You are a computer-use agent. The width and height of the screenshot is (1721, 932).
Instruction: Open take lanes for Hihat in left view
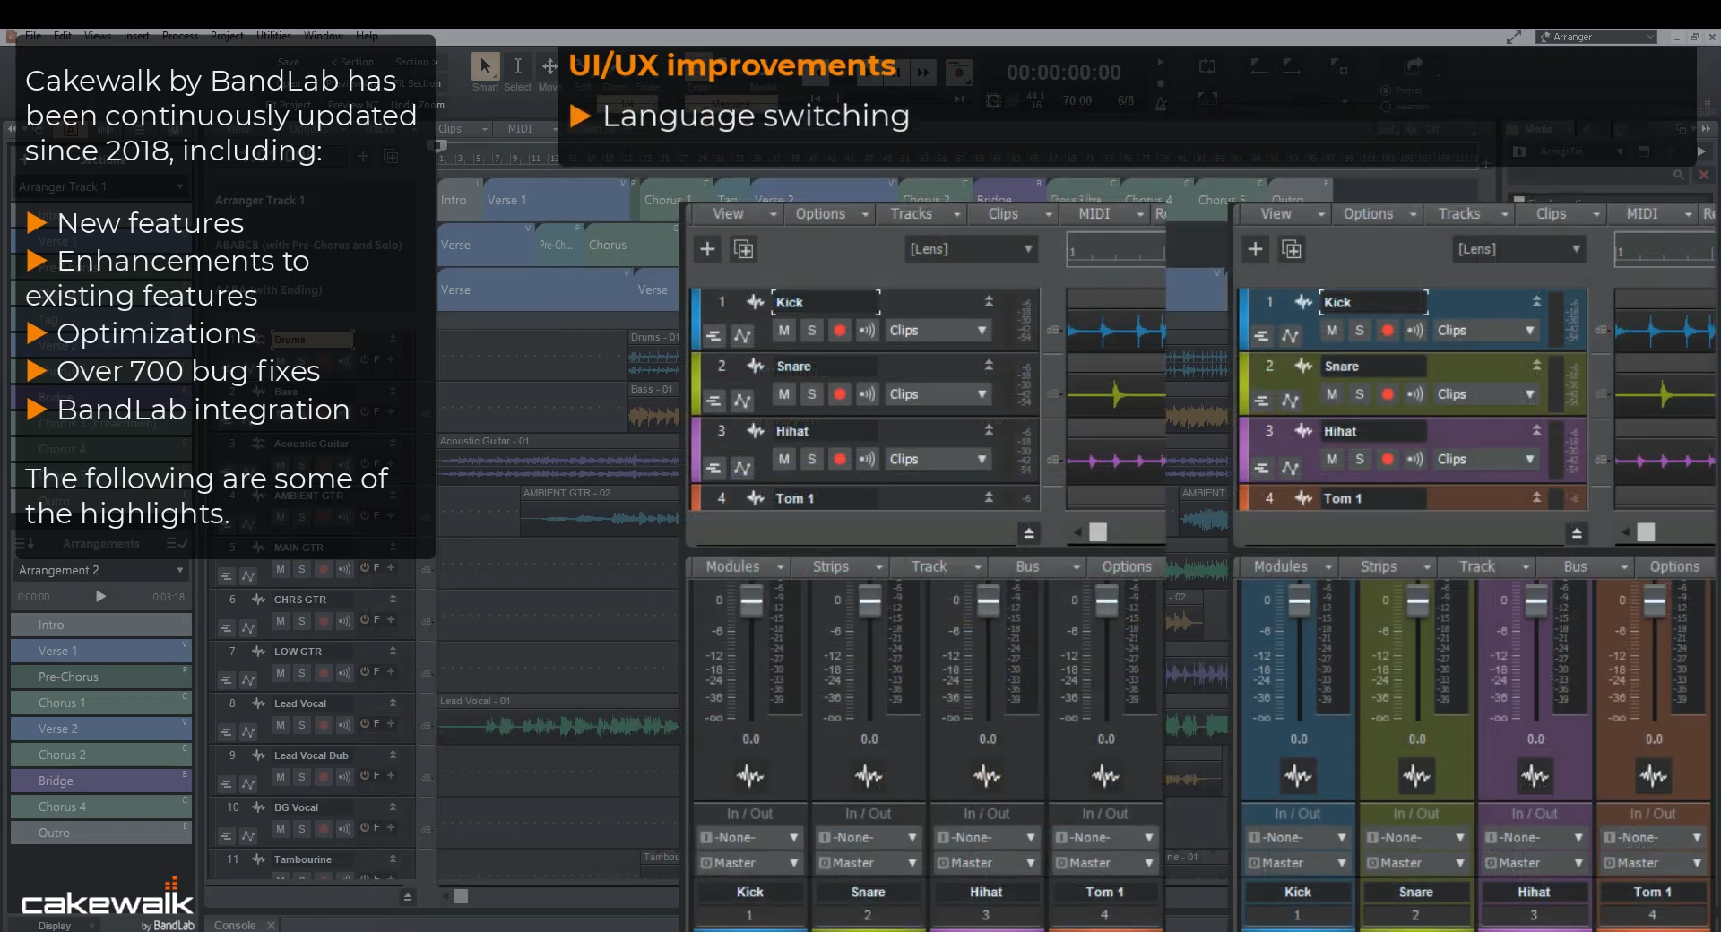713,468
